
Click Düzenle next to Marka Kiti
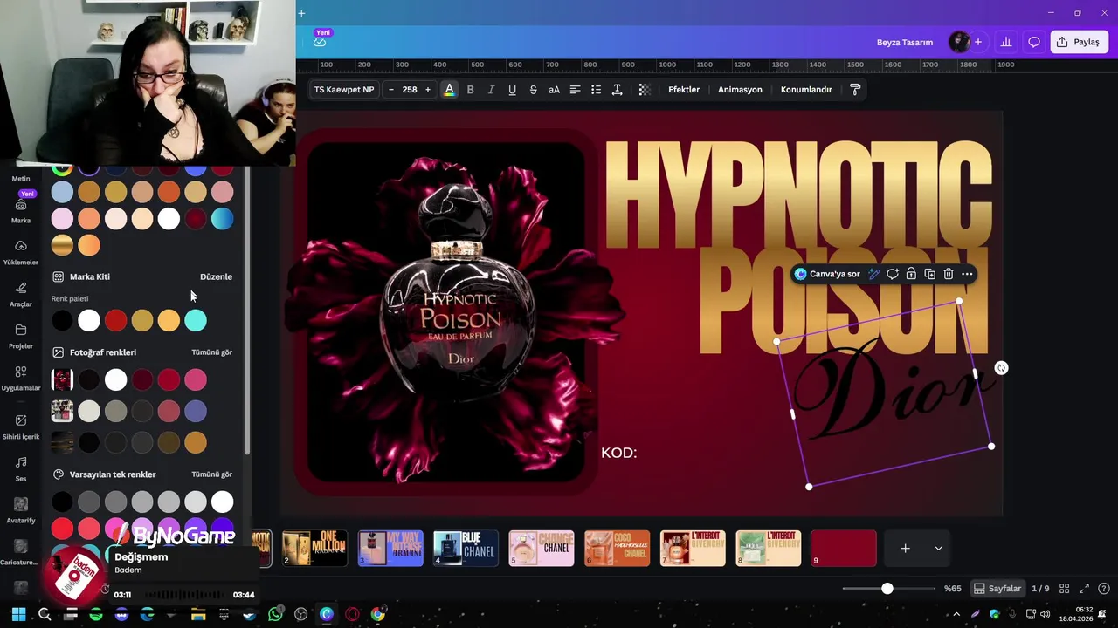click(x=216, y=276)
